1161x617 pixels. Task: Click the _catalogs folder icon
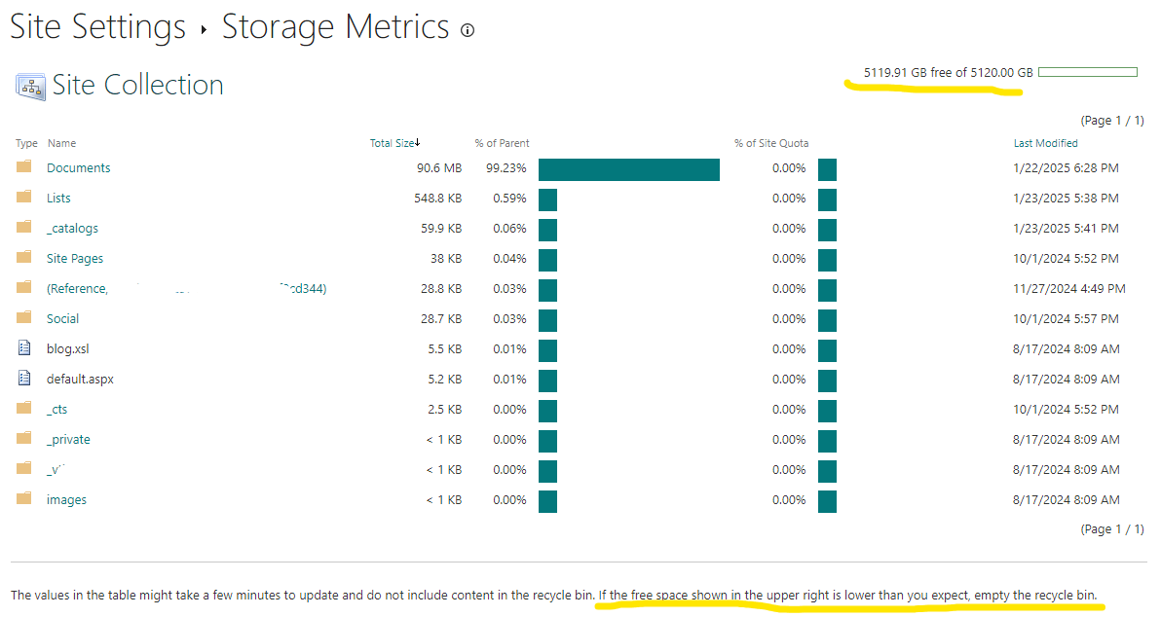point(24,227)
